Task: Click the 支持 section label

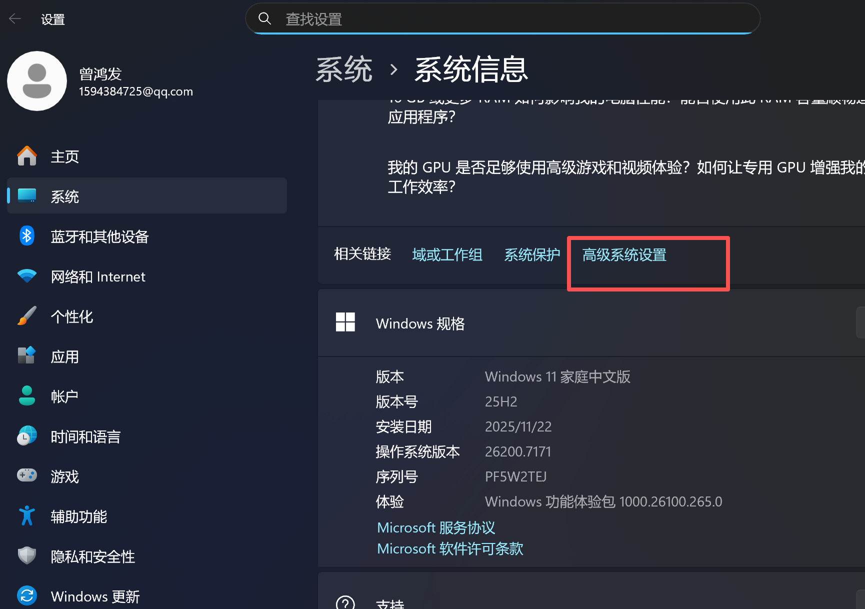Action: (390, 603)
